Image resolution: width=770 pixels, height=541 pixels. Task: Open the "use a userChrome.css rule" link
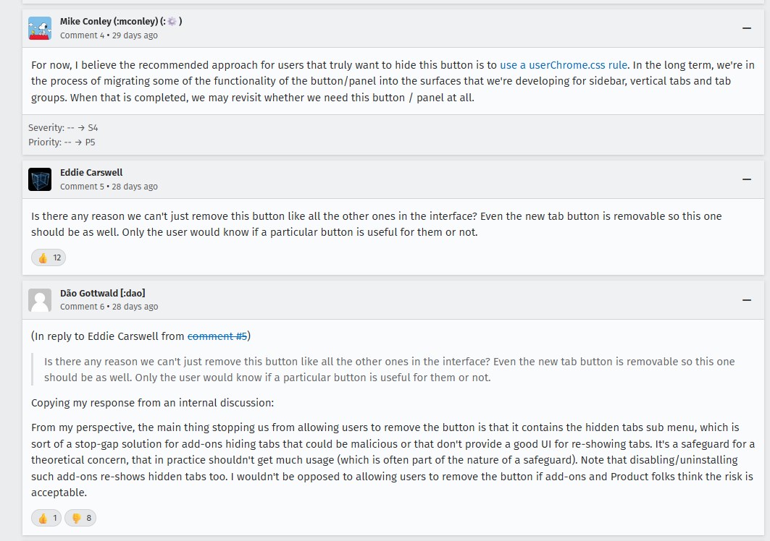tap(564, 65)
